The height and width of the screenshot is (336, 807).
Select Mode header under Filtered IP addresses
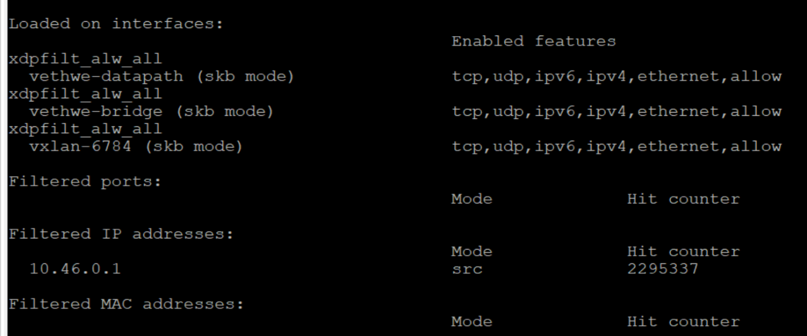(x=472, y=251)
